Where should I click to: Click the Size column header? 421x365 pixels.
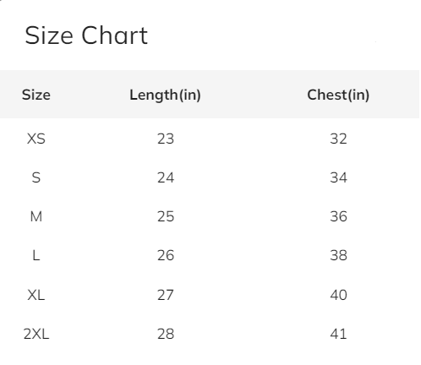36,95
